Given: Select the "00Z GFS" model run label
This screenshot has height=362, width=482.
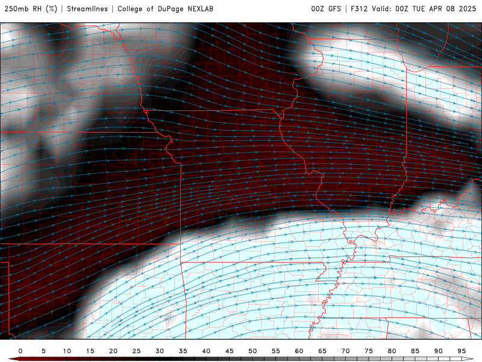Looking at the screenshot, I should [x=326, y=8].
